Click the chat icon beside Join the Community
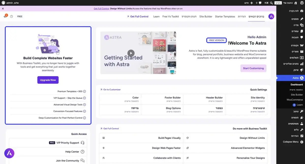Viewport: 305px width, 164px height. click(x=82, y=161)
